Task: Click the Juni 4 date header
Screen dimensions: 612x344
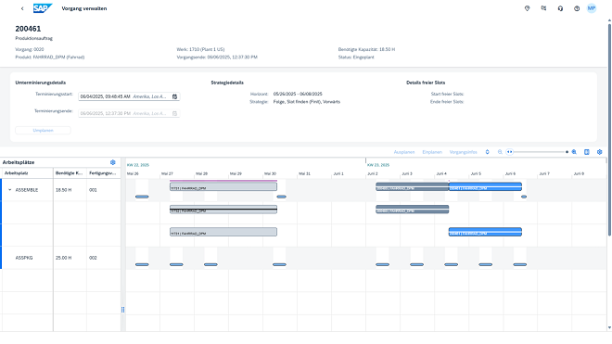Action: [441, 173]
